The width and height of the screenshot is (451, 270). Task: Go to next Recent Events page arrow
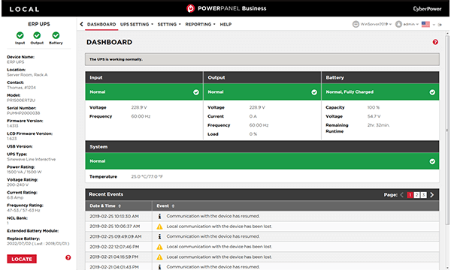(432, 195)
